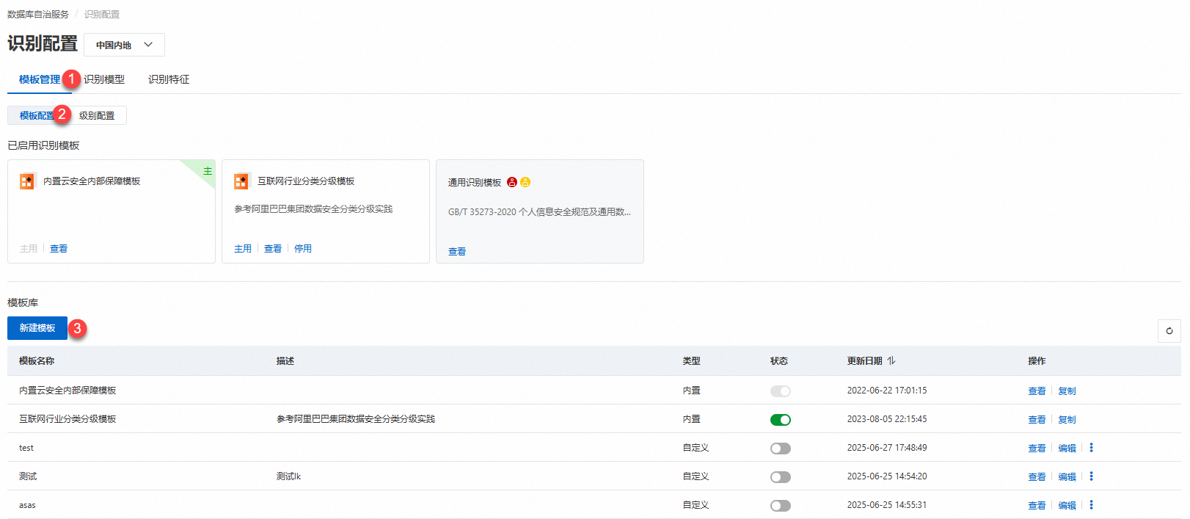Click date 2022-06-22 17:01:15
This screenshot has height=519, width=1190.
pyautogui.click(x=887, y=391)
